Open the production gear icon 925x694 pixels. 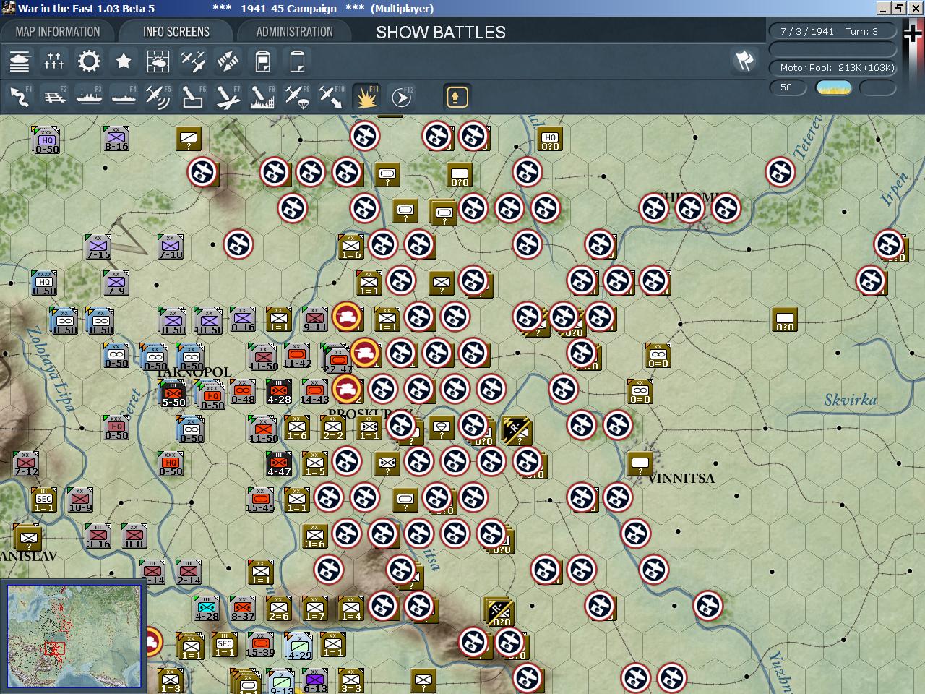pyautogui.click(x=89, y=61)
